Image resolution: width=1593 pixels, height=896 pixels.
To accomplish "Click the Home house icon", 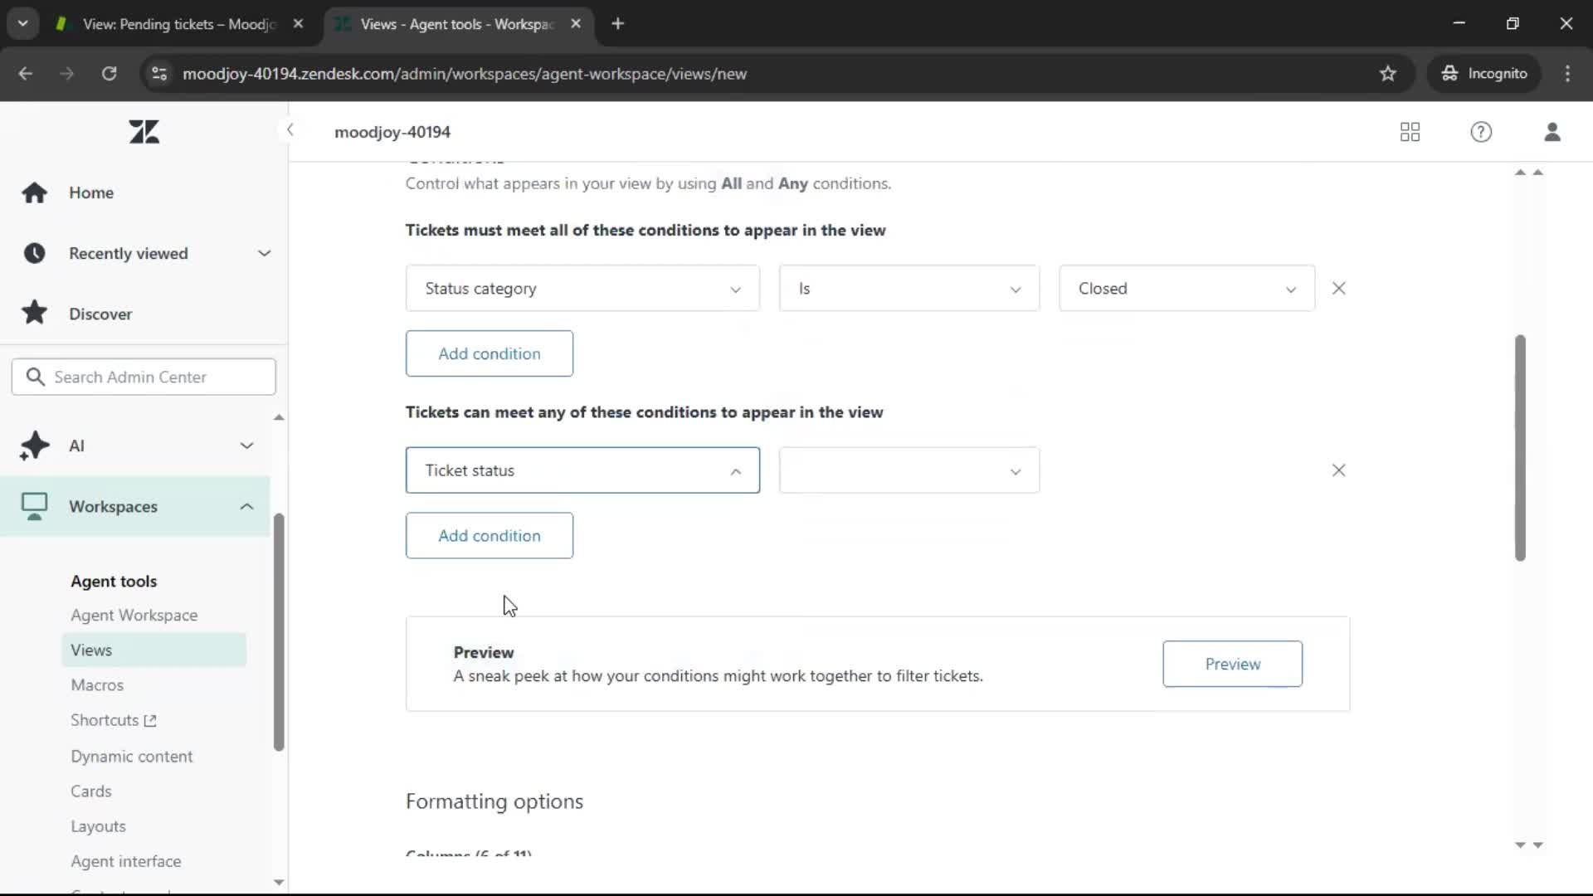I will (x=34, y=192).
